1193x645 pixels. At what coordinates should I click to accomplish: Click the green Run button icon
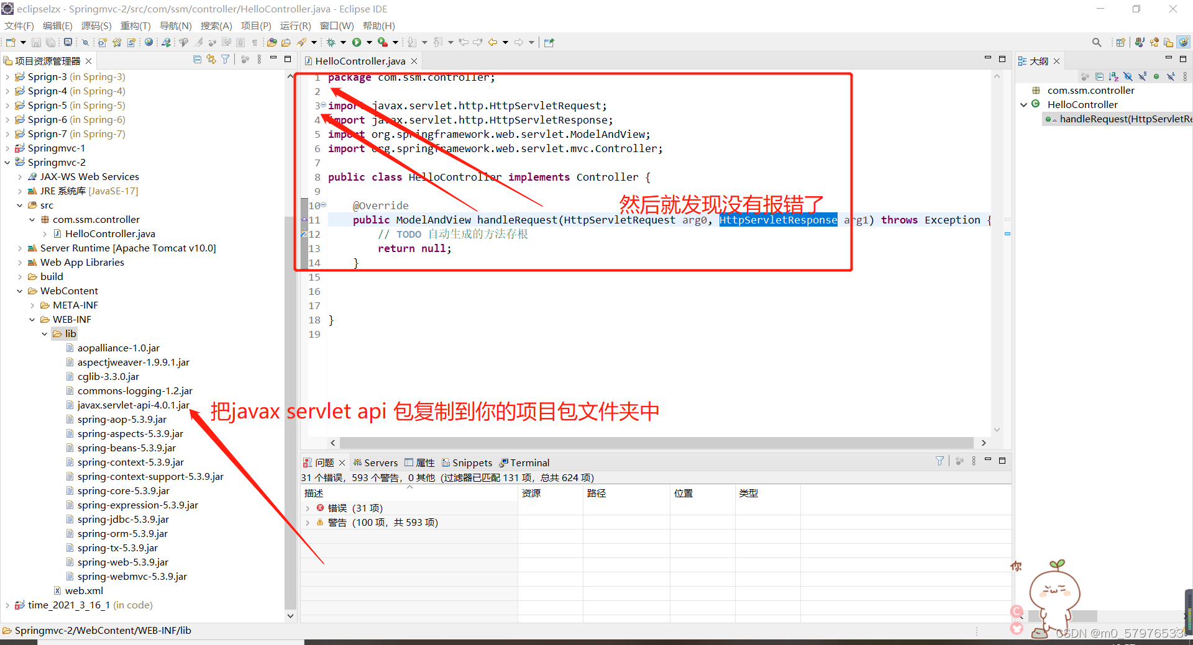[x=357, y=42]
